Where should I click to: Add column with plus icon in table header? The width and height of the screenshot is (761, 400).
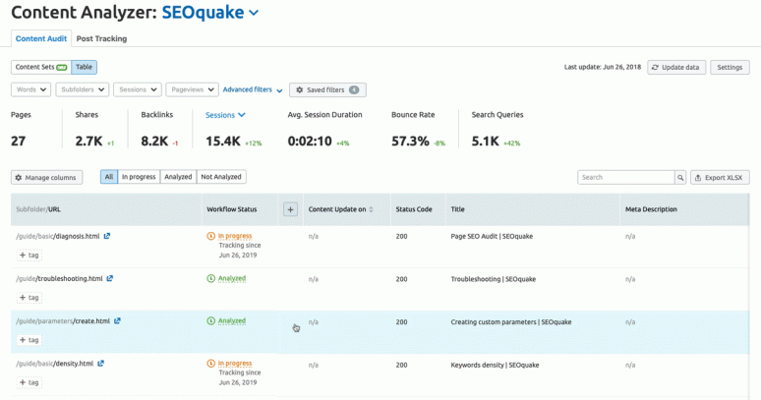[290, 209]
